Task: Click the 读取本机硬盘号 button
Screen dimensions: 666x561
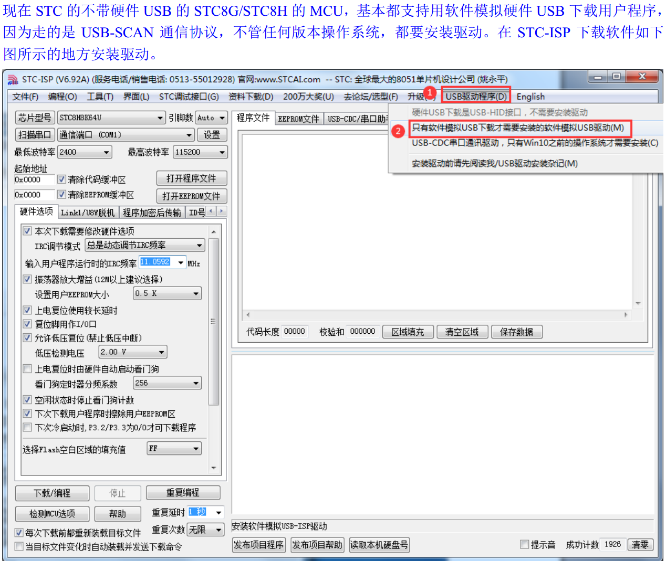Action: click(379, 545)
